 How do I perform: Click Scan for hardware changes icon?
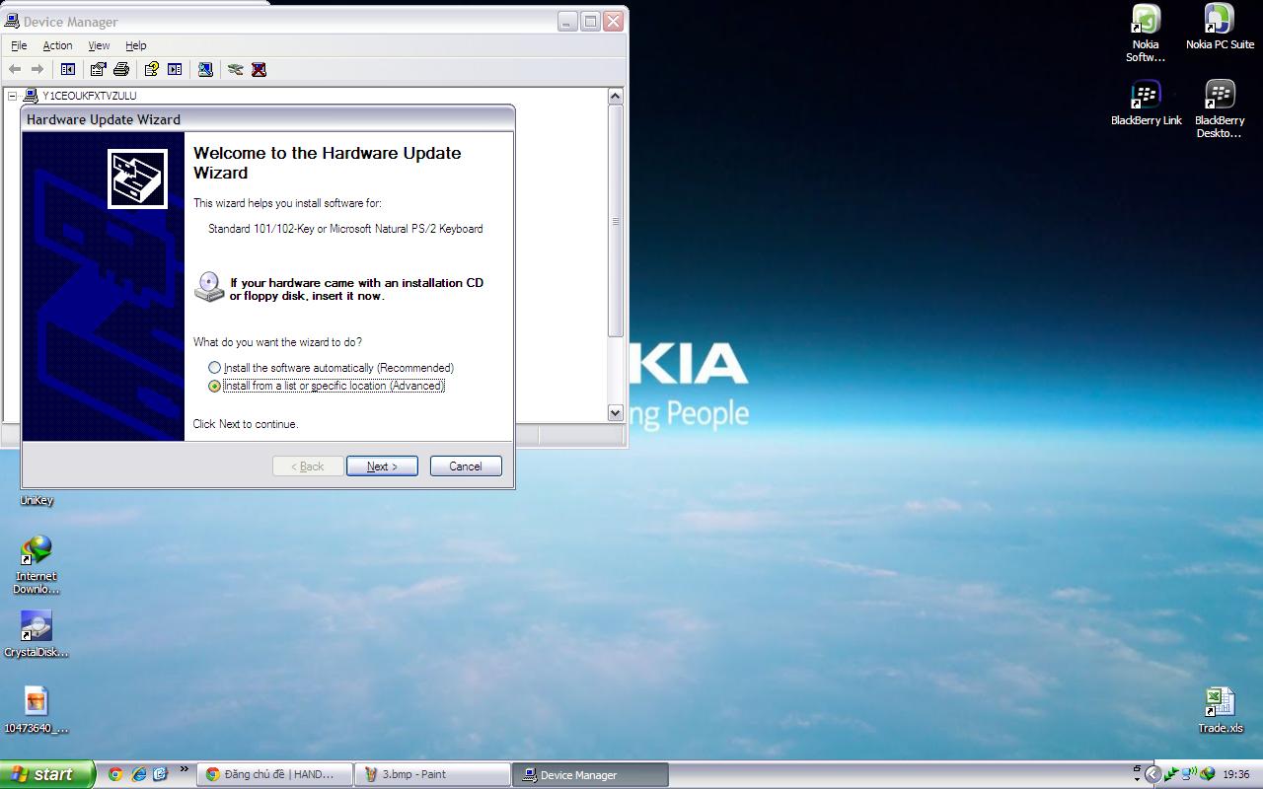(x=235, y=69)
